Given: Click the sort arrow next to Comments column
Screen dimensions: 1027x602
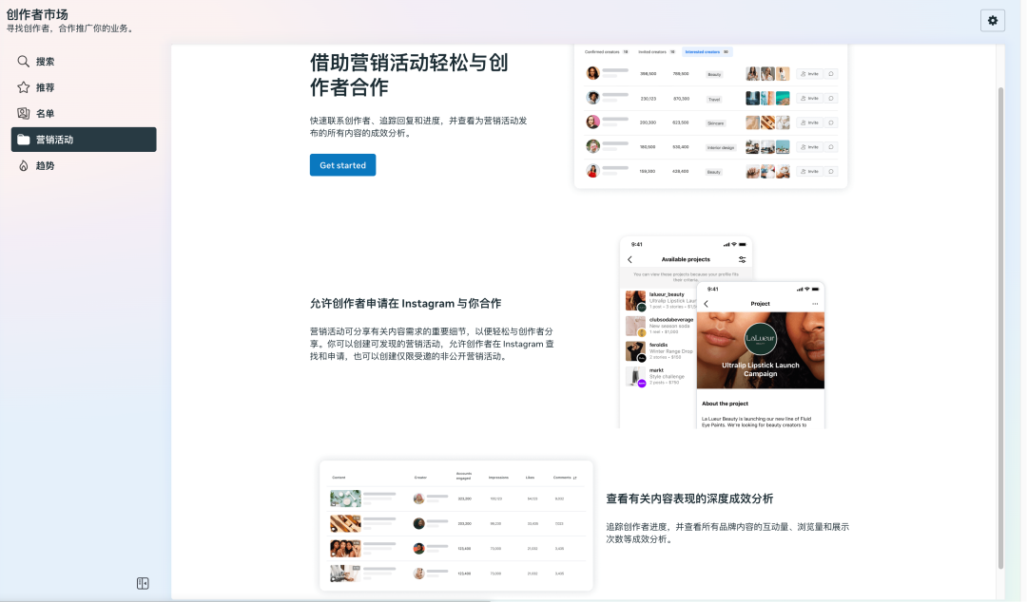Looking at the screenshot, I should click(x=573, y=478).
